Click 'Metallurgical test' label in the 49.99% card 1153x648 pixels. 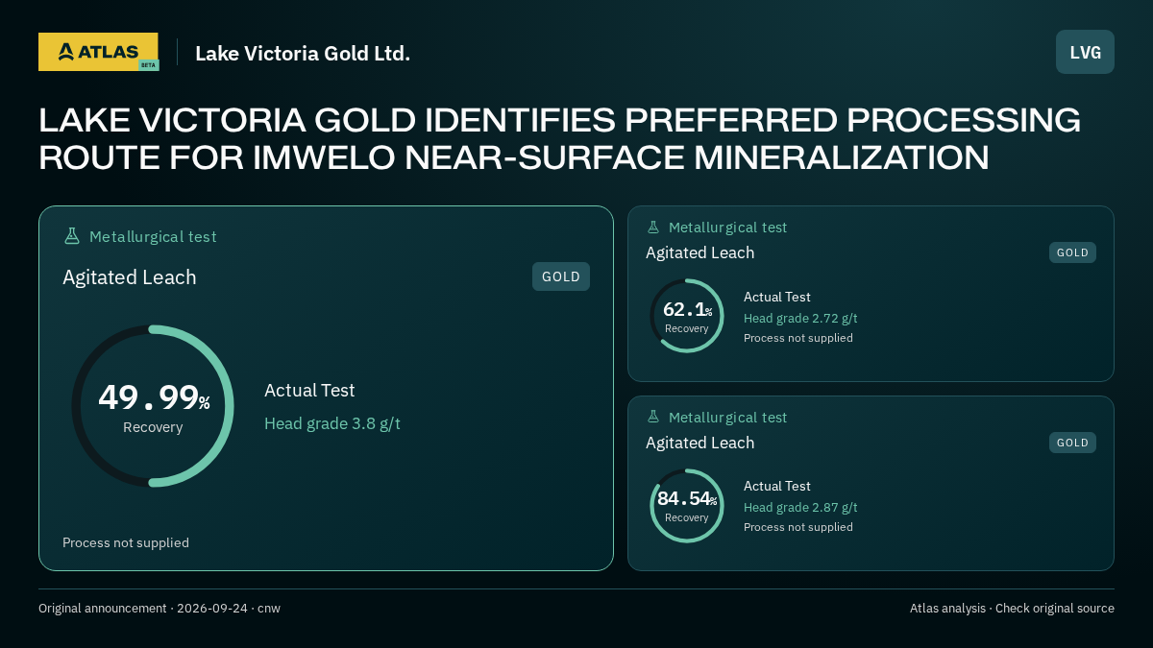click(x=153, y=236)
